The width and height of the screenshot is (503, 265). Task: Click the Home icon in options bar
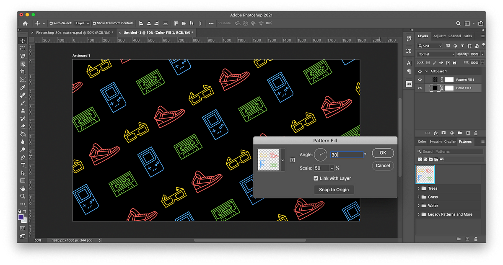pos(25,23)
